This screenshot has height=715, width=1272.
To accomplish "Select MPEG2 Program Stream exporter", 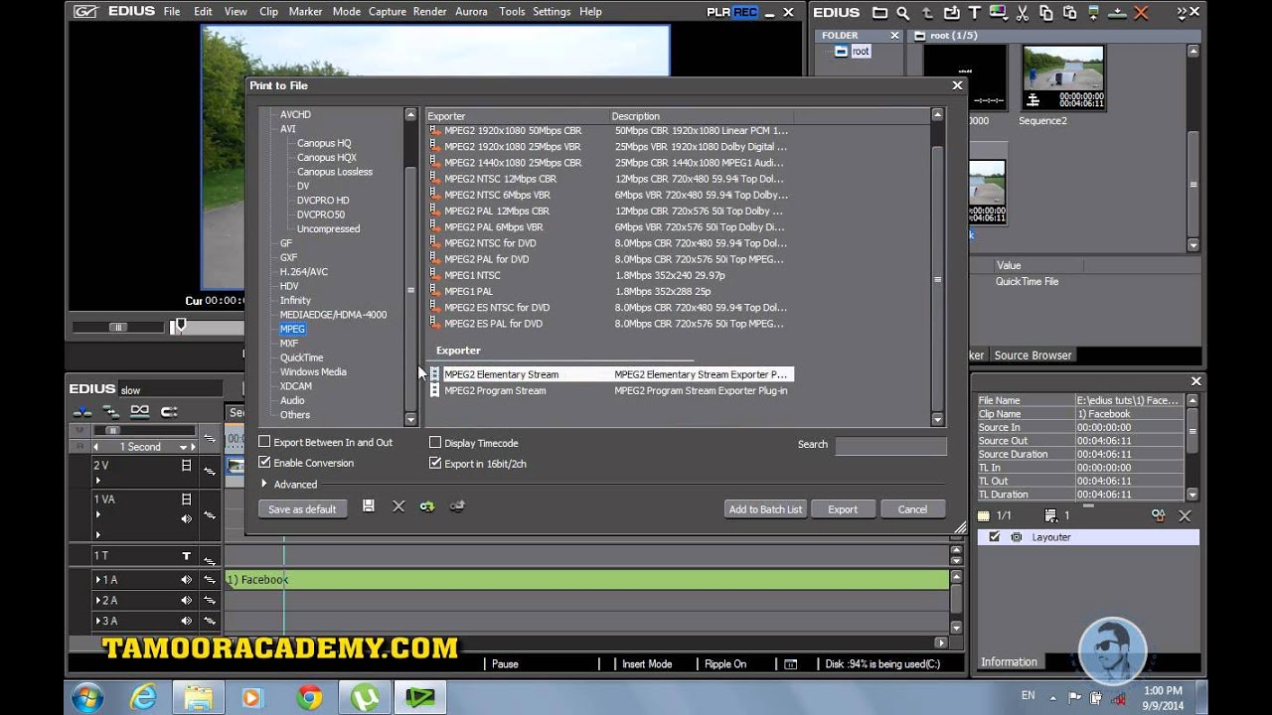I will click(x=610, y=391).
